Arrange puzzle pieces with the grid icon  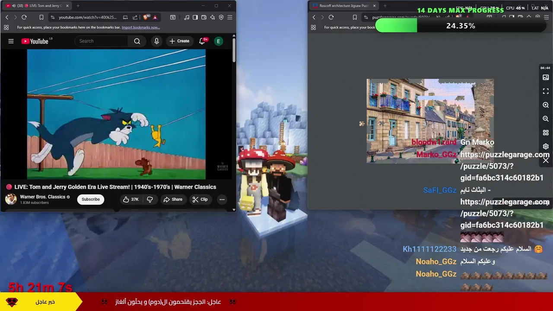pyautogui.click(x=546, y=133)
